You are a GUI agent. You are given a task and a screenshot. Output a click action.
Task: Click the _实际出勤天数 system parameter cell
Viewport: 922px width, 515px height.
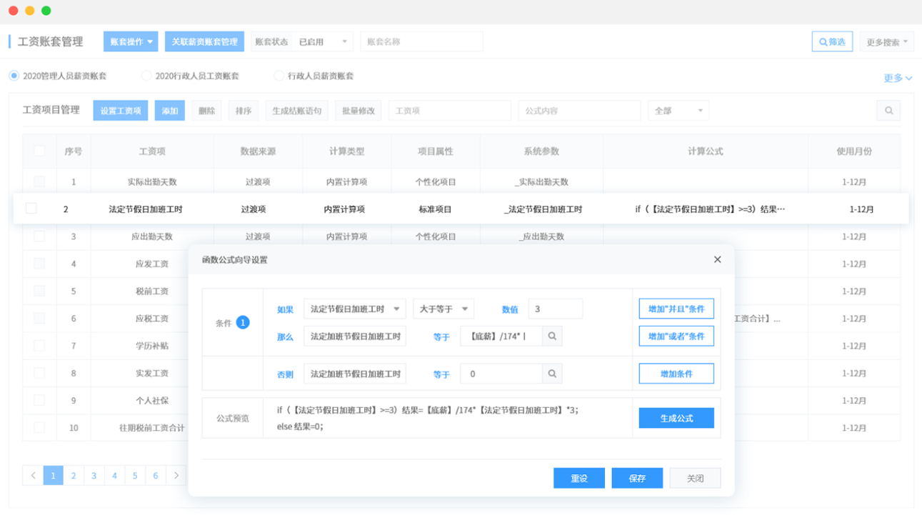(x=541, y=181)
